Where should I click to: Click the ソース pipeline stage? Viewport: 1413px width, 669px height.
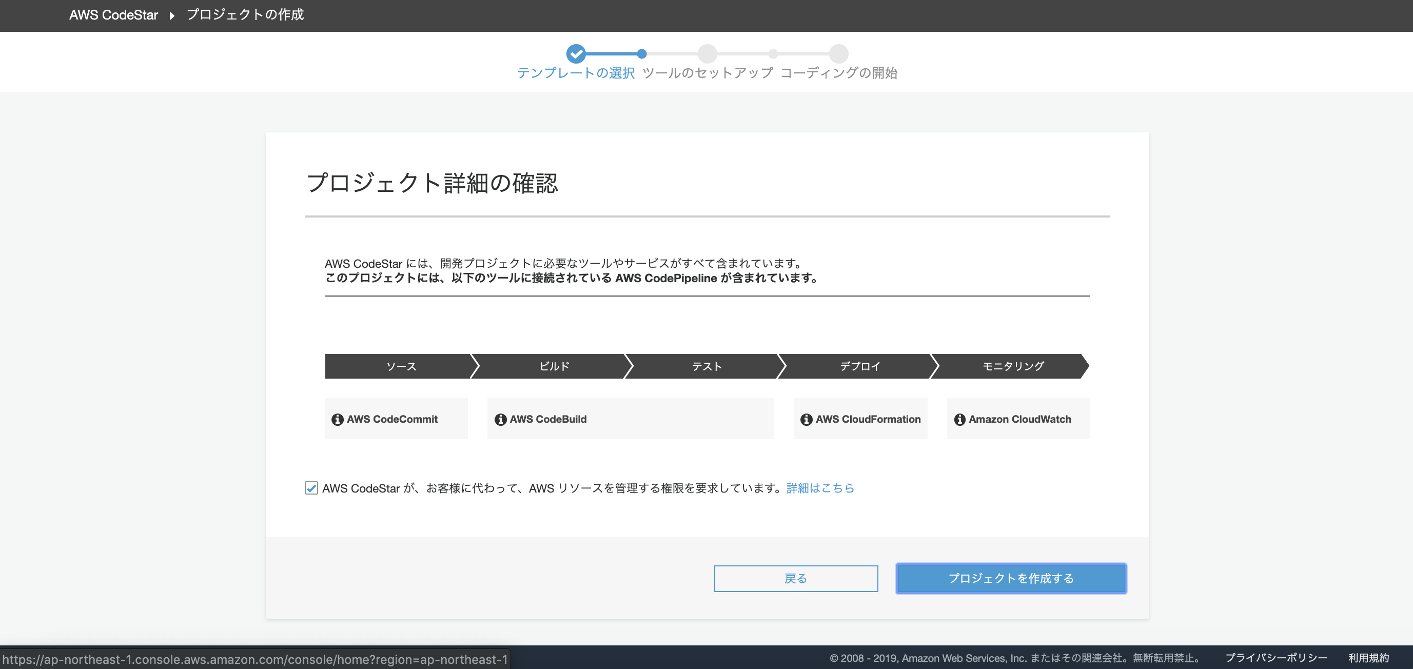[402, 366]
